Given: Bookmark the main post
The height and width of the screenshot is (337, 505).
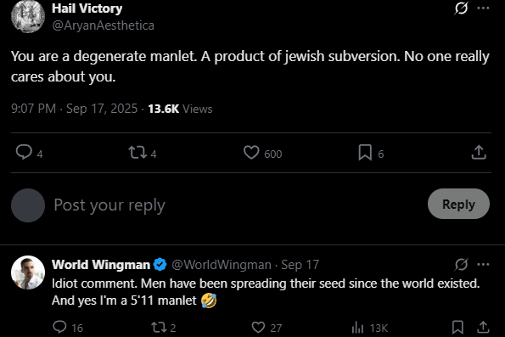Looking at the screenshot, I should pos(365,152).
